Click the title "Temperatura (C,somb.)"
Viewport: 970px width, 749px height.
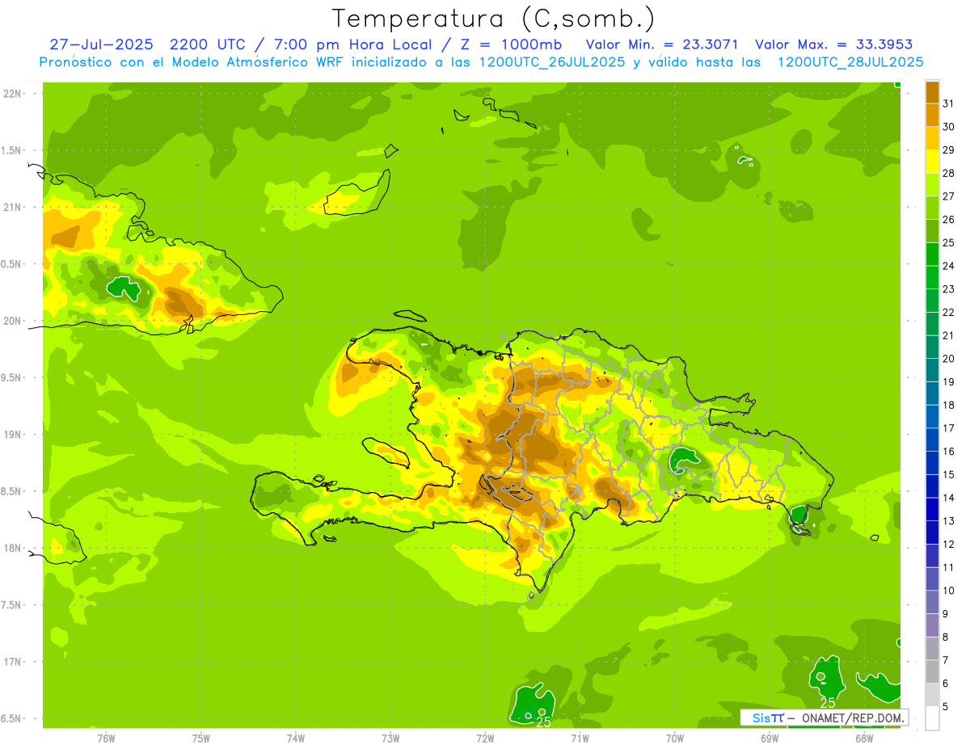(493, 19)
